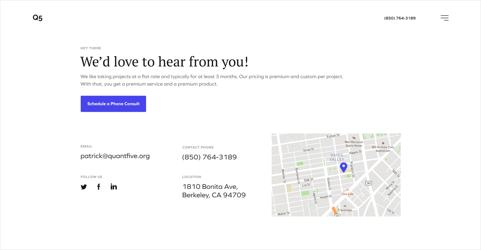Click the contact phone number (850) 764-3189

point(209,157)
